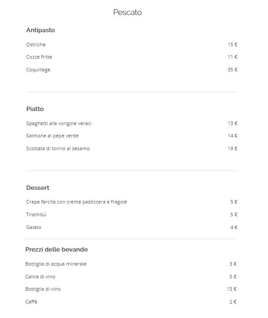Click the Calice di vino item

click(x=40, y=277)
